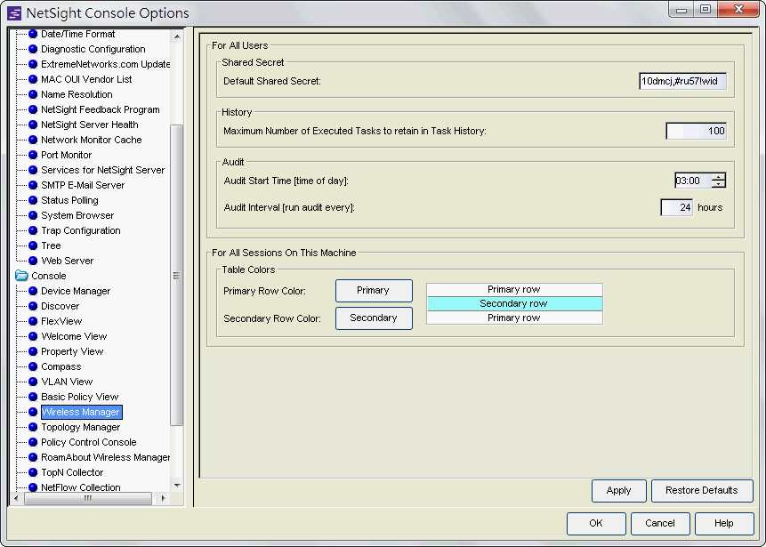Select SMTP E-Mail Server item
Viewport: 766px width, 547px height.
tap(83, 186)
